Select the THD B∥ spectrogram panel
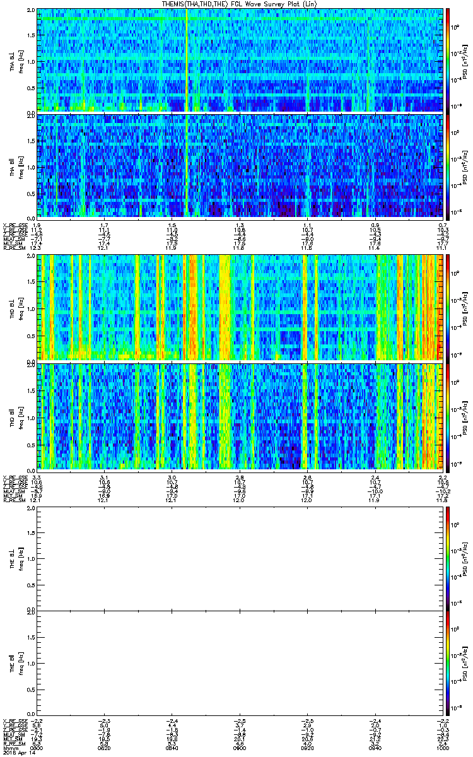Screen dimensions: 473x757 240,417
